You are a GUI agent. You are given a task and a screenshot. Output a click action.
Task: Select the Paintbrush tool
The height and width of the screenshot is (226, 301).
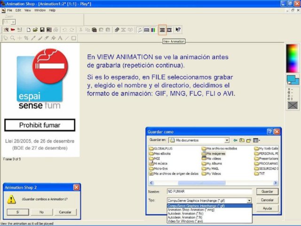(40, 38)
